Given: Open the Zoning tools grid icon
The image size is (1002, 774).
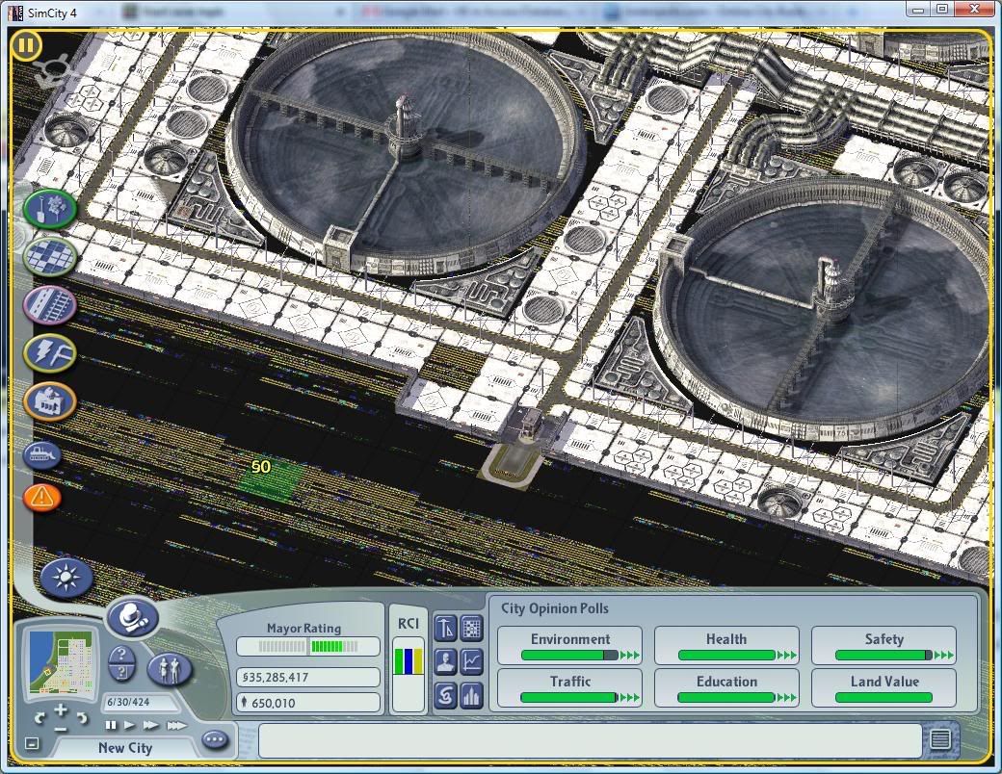Looking at the screenshot, I should pyautogui.click(x=50, y=257).
